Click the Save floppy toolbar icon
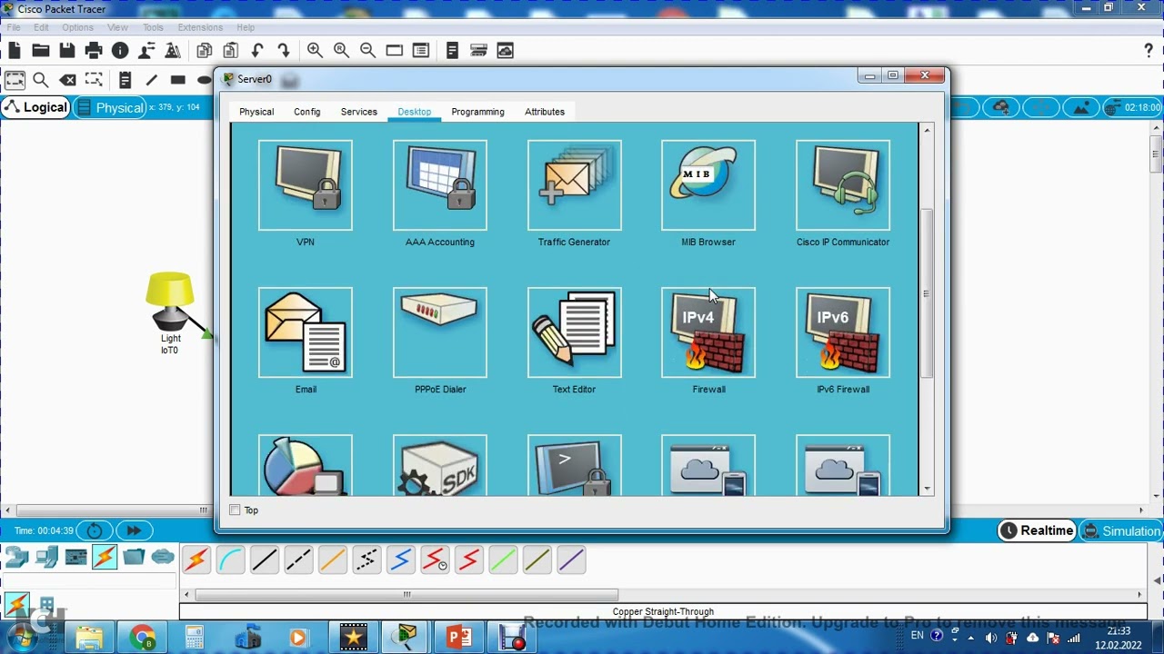 (x=67, y=51)
